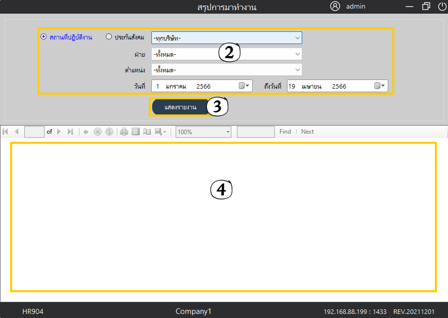
Task: Click the previous page arrow
Action: click(x=16, y=132)
